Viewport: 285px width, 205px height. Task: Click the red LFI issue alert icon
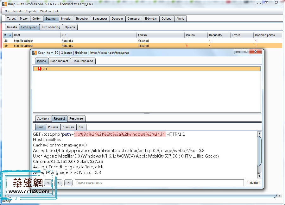point(40,69)
